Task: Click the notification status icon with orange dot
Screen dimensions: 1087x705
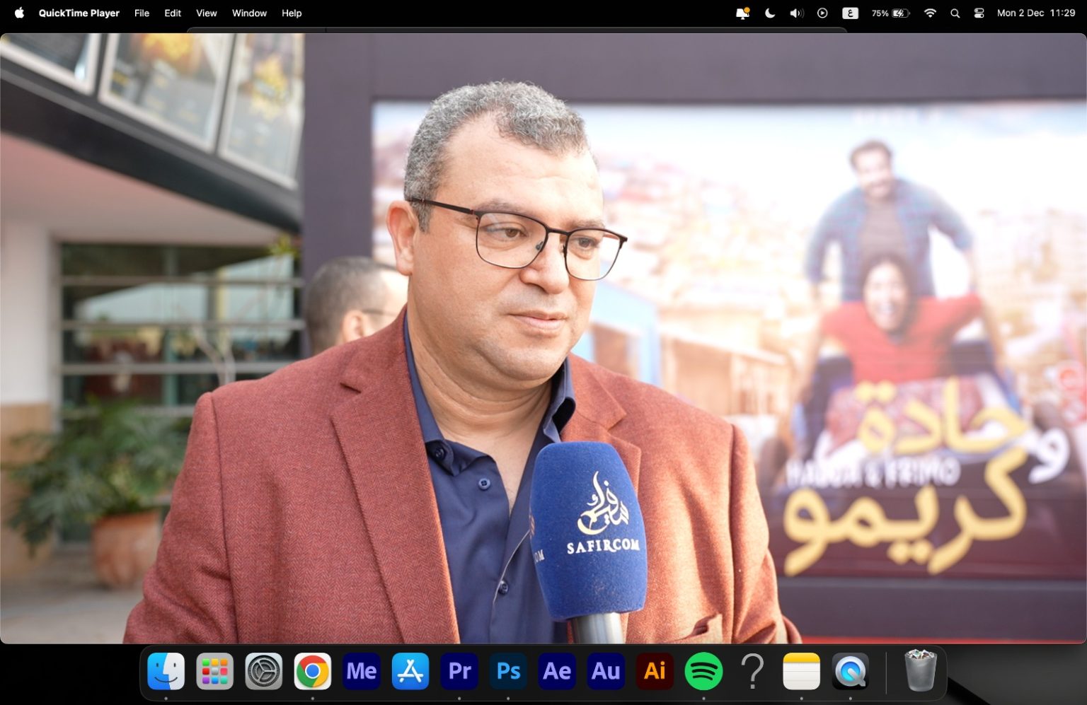Action: click(x=742, y=13)
